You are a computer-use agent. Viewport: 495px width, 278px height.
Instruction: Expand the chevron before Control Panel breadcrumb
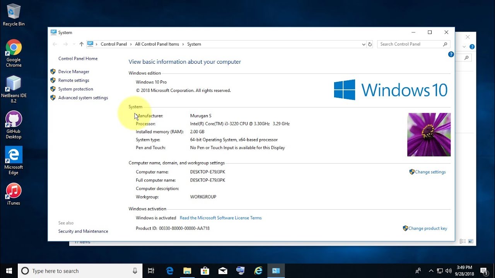coord(97,44)
